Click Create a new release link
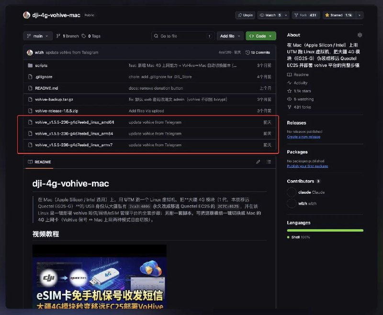 point(304,137)
